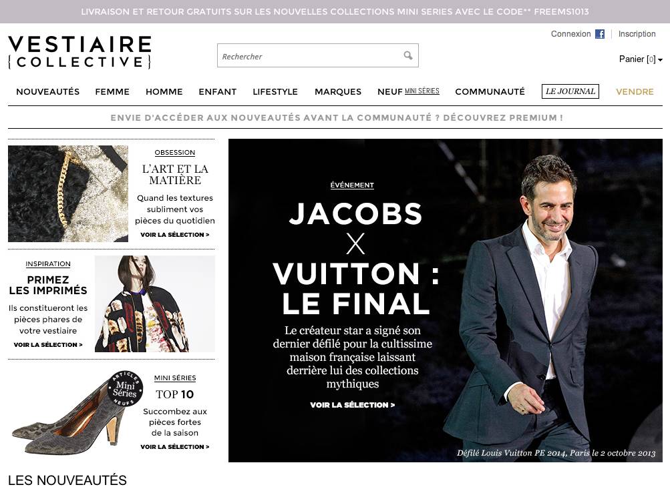Open the gold chain Obsession thumbnail
This screenshot has height=501, width=670.
tap(68, 193)
